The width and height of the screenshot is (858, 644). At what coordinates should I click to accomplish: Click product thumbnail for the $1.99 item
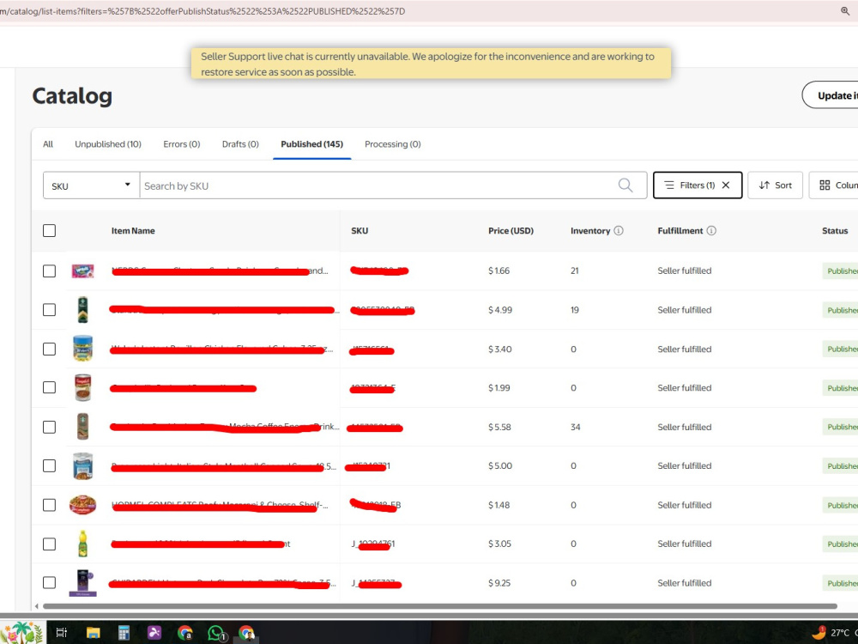coord(82,388)
